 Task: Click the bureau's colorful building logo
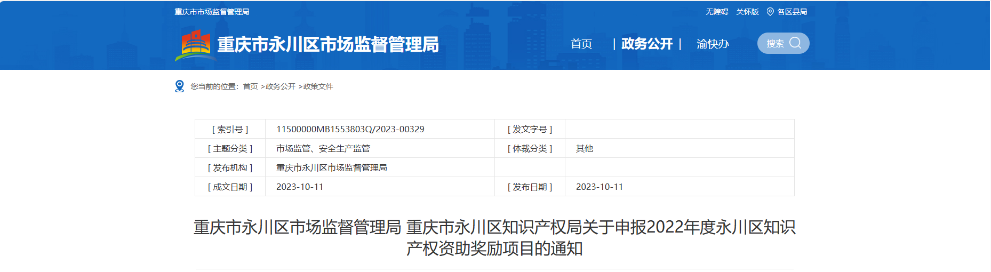195,45
